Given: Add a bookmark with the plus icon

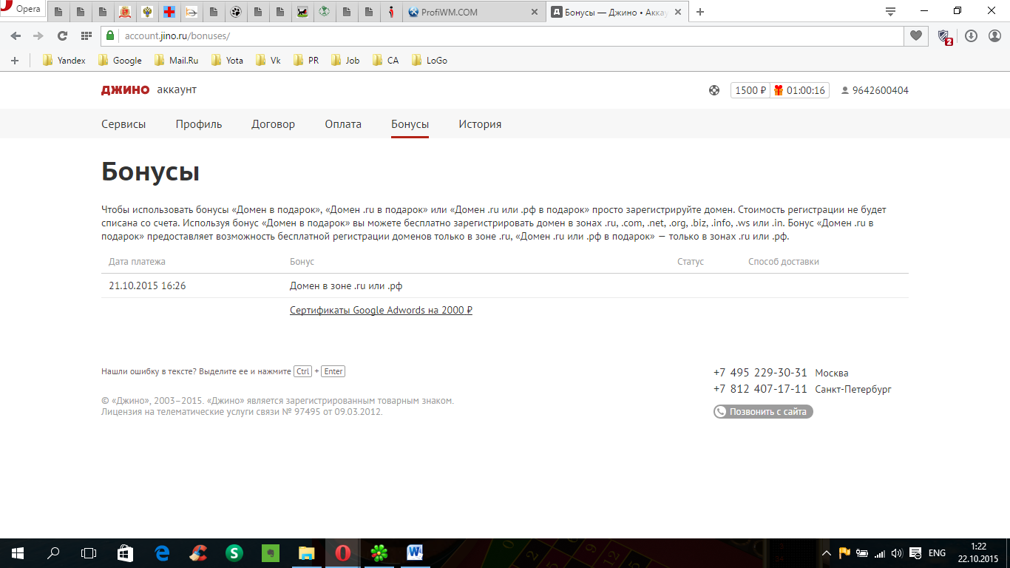Looking at the screenshot, I should [15, 61].
